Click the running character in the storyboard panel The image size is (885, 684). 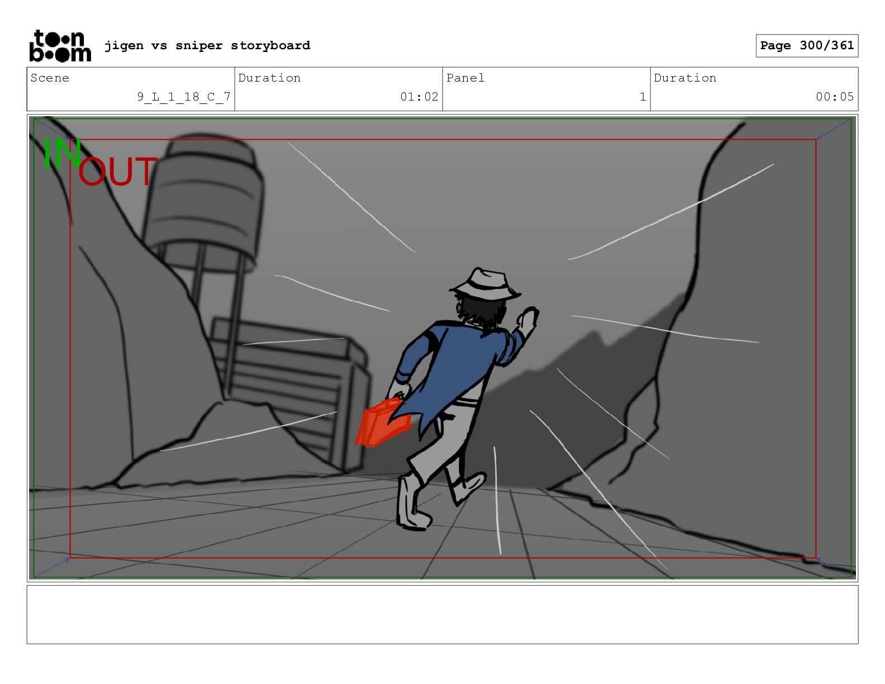[447, 398]
